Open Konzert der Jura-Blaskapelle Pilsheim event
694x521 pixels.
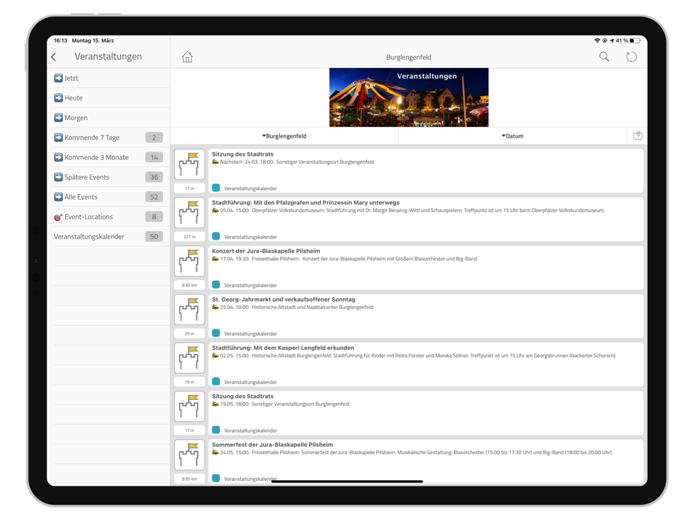(x=426, y=267)
